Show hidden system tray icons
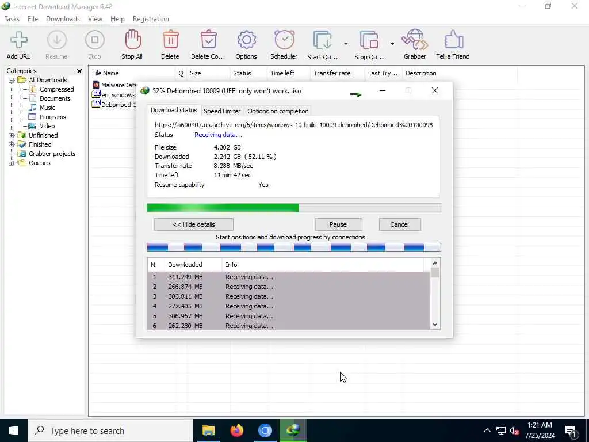589x442 pixels. tap(487, 430)
